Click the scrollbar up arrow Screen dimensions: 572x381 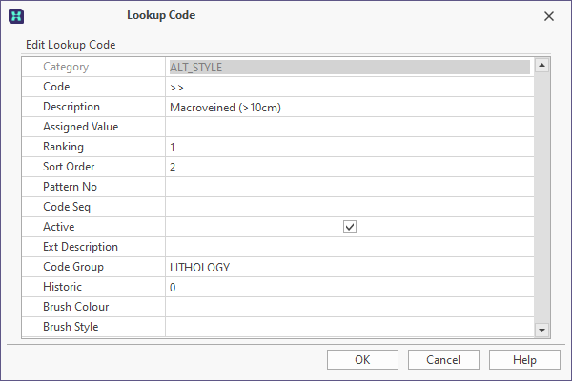[x=541, y=67]
